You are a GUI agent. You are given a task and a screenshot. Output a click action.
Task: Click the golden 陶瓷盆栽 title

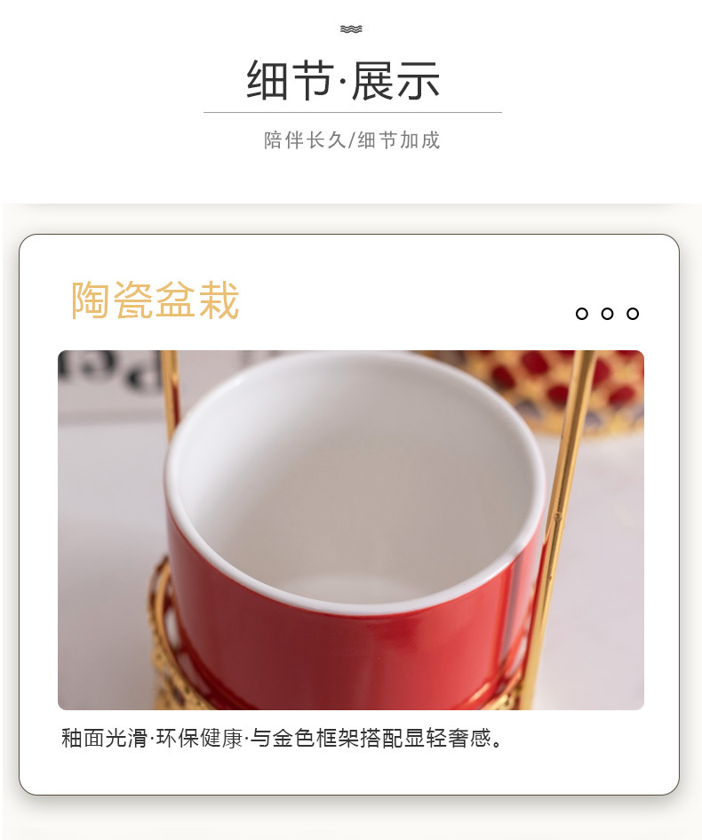pos(156,300)
